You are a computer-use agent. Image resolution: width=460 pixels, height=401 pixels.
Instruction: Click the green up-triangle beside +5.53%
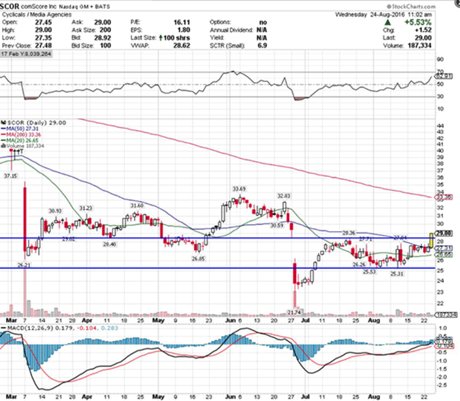click(x=388, y=23)
